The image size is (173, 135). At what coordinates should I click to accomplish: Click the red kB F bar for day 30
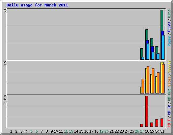coord(157,123)
